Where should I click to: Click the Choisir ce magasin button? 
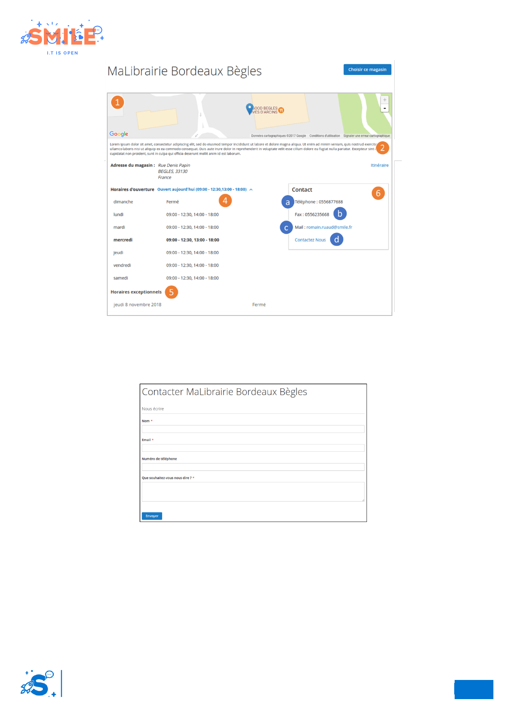pyautogui.click(x=367, y=69)
